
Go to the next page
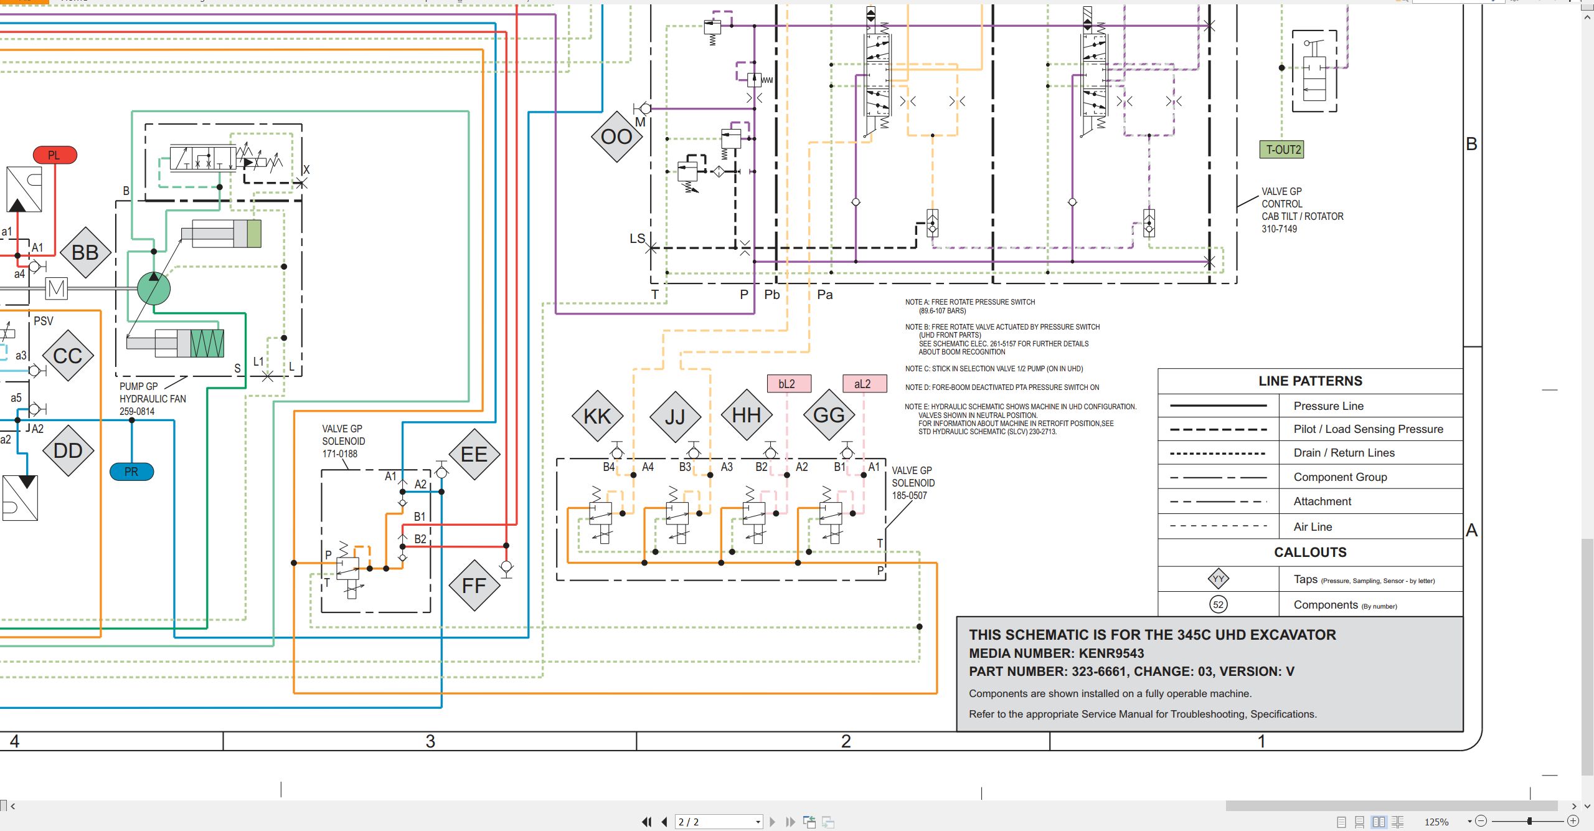point(773,822)
